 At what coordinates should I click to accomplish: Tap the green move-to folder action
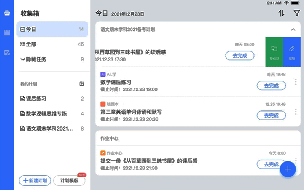[x=274, y=52]
